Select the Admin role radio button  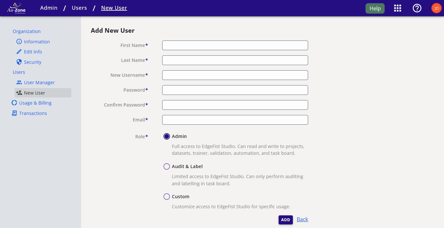tap(166, 136)
